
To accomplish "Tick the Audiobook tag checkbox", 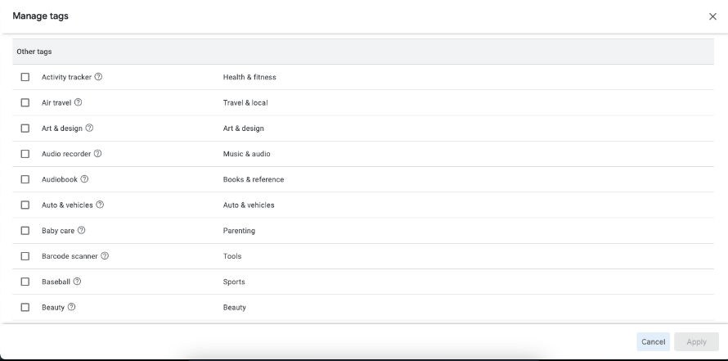I will 25,179.
